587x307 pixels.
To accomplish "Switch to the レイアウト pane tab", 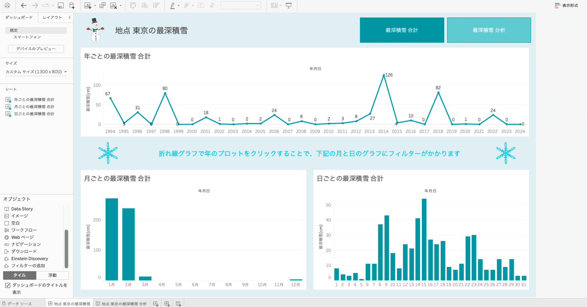I will (52, 17).
